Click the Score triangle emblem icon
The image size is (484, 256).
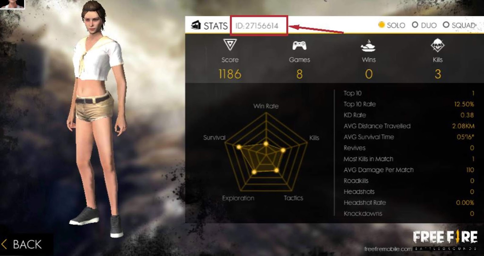pos(230,45)
